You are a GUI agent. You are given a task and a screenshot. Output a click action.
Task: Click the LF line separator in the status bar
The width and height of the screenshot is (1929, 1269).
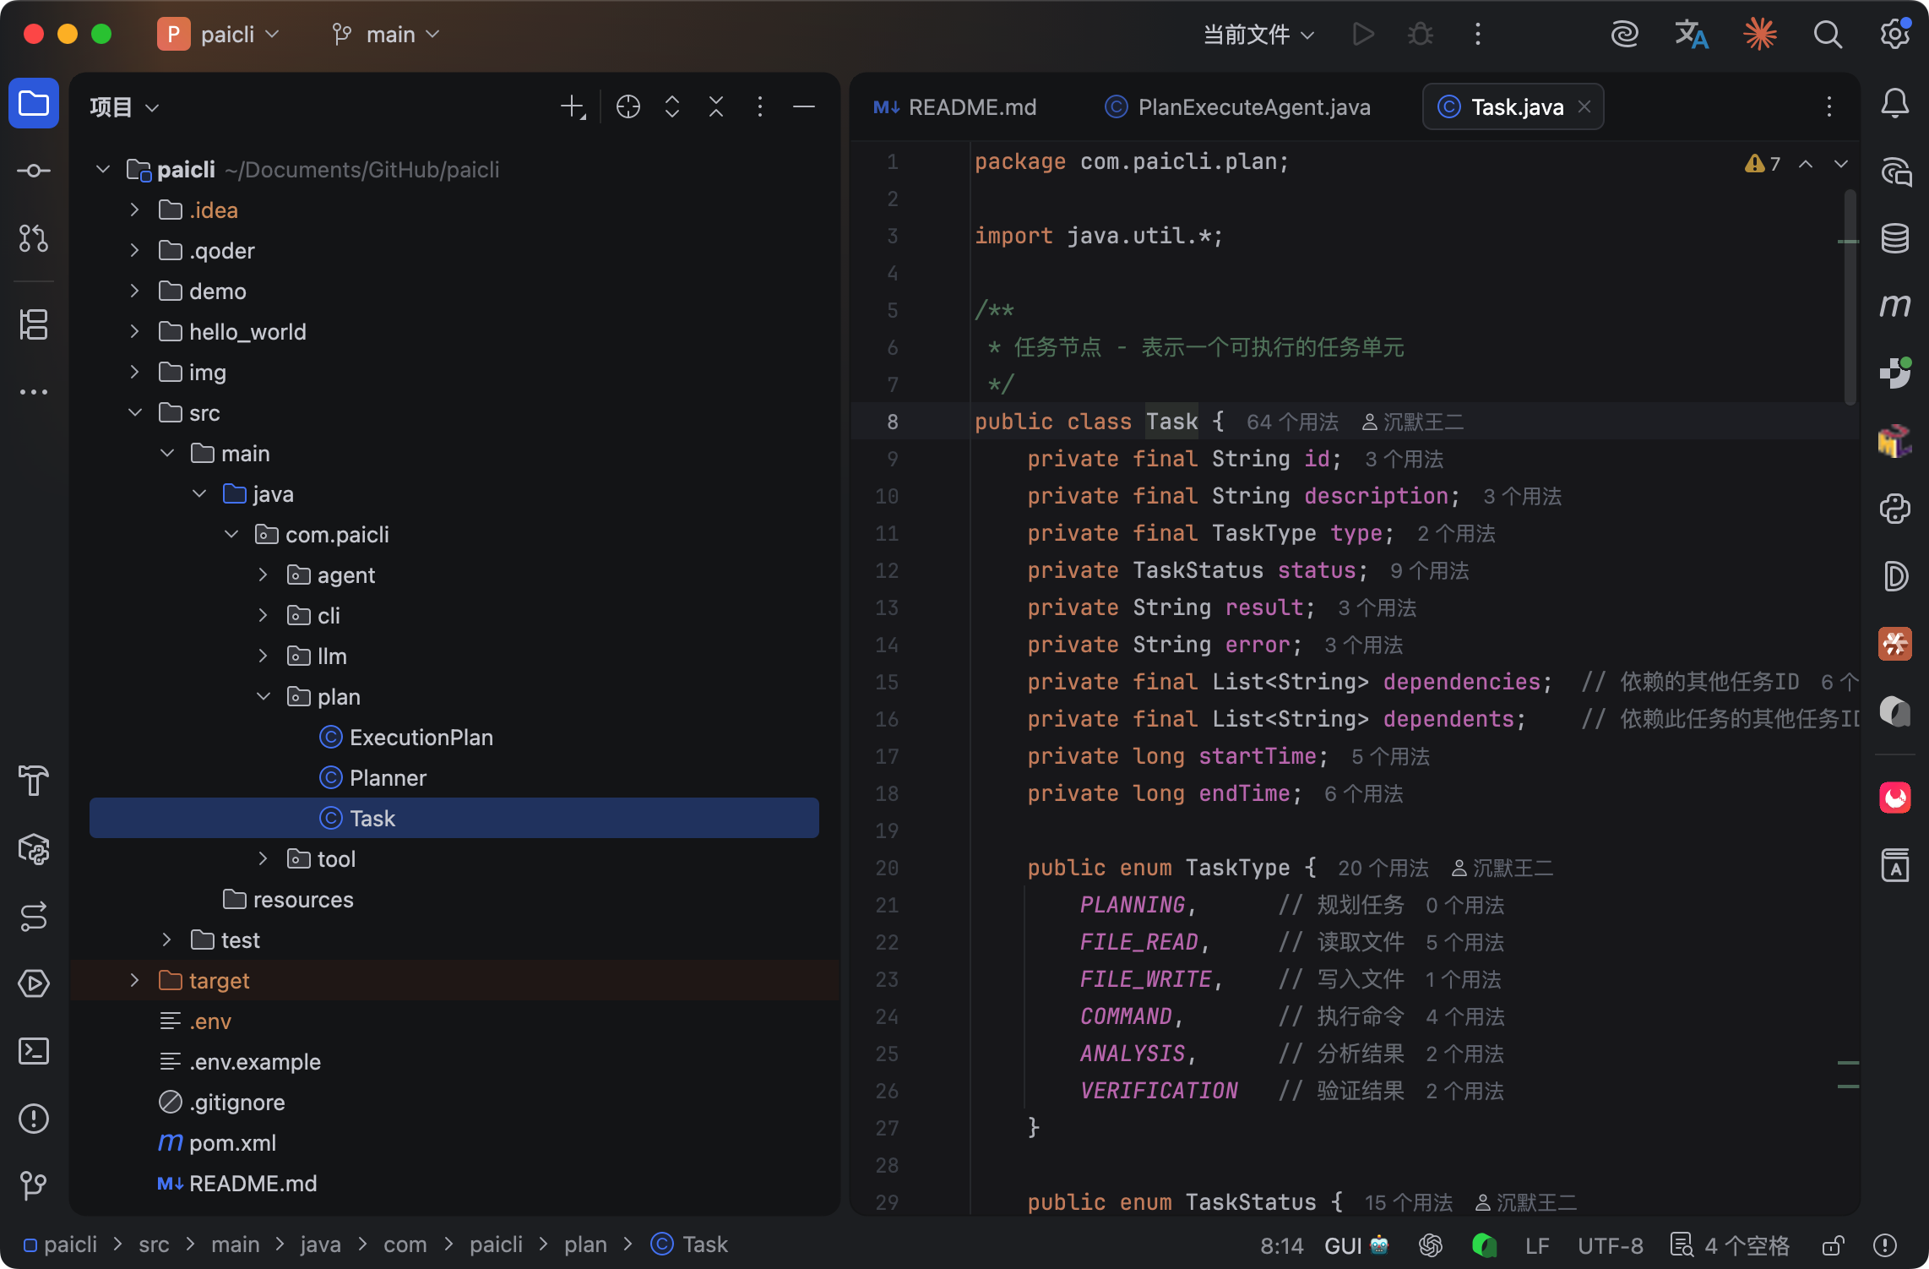point(1537,1245)
